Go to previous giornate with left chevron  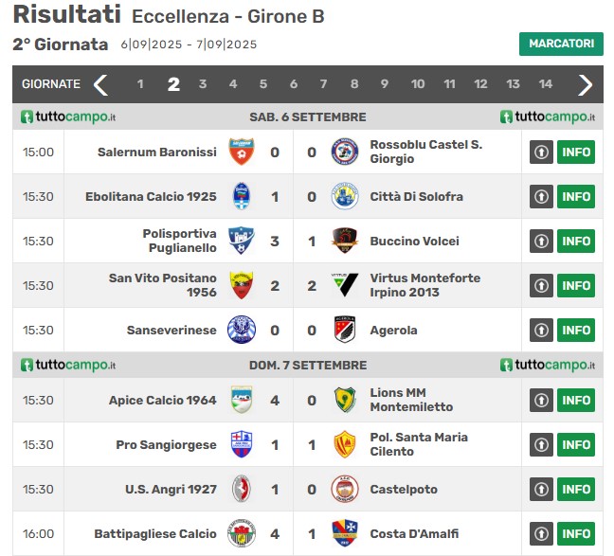pyautogui.click(x=100, y=84)
